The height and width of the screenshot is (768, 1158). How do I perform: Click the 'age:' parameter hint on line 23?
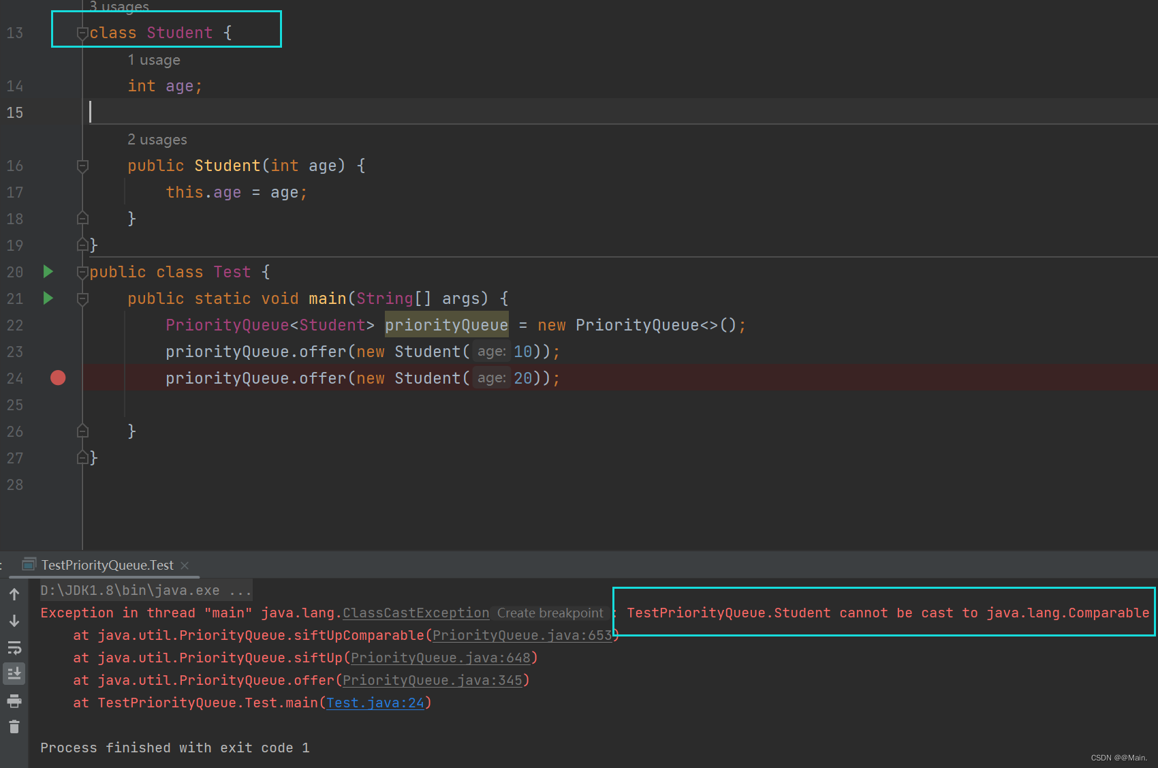[491, 352]
